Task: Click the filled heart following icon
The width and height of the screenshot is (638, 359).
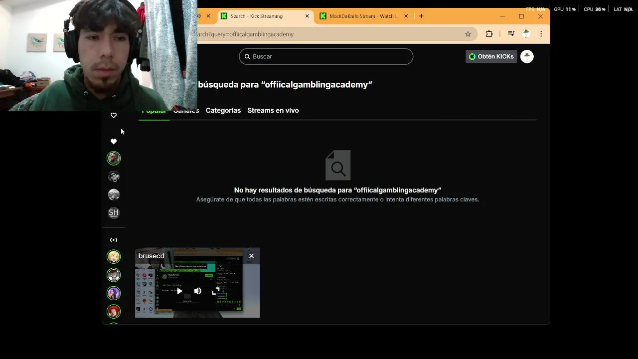Action: pos(114,142)
